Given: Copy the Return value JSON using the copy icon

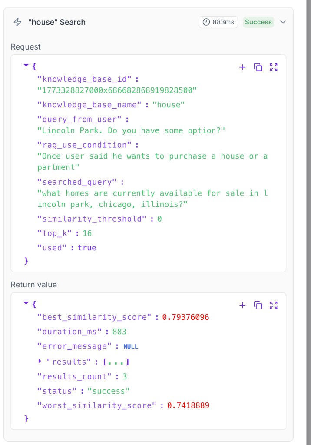Looking at the screenshot, I should [258, 305].
